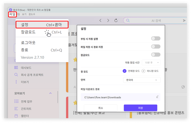191x123 pixels.
Task: Click the send arrow in AI search
Action: pos(184,20)
